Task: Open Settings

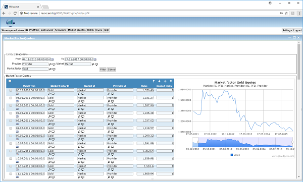Action: tap(287, 30)
